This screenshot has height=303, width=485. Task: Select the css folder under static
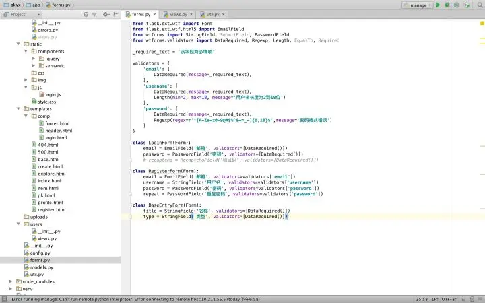point(38,73)
